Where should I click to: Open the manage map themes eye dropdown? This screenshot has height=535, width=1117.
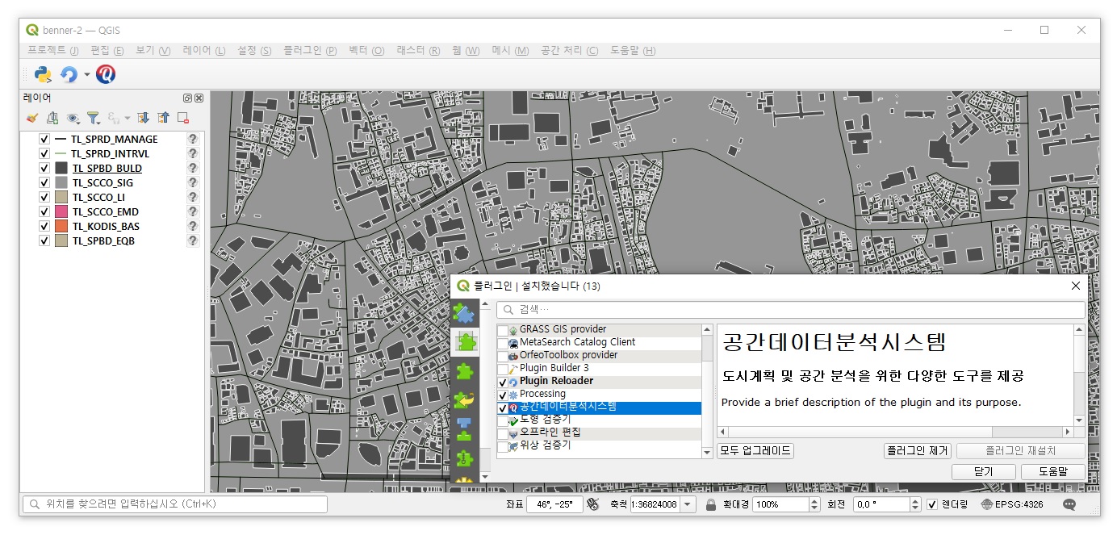click(74, 118)
